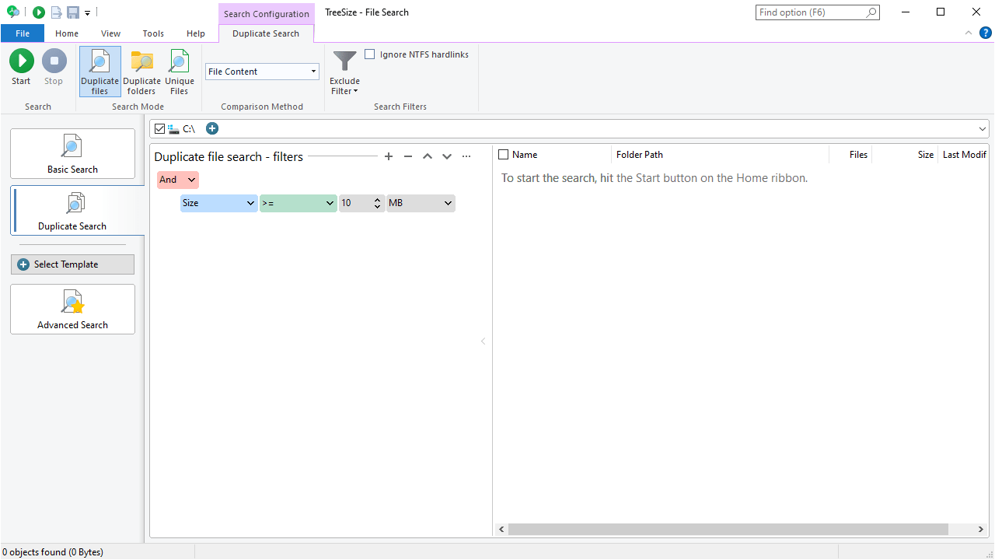Viewport: 995px width, 560px height.
Task: Select the Duplicate files search mode
Action: [x=99, y=71]
